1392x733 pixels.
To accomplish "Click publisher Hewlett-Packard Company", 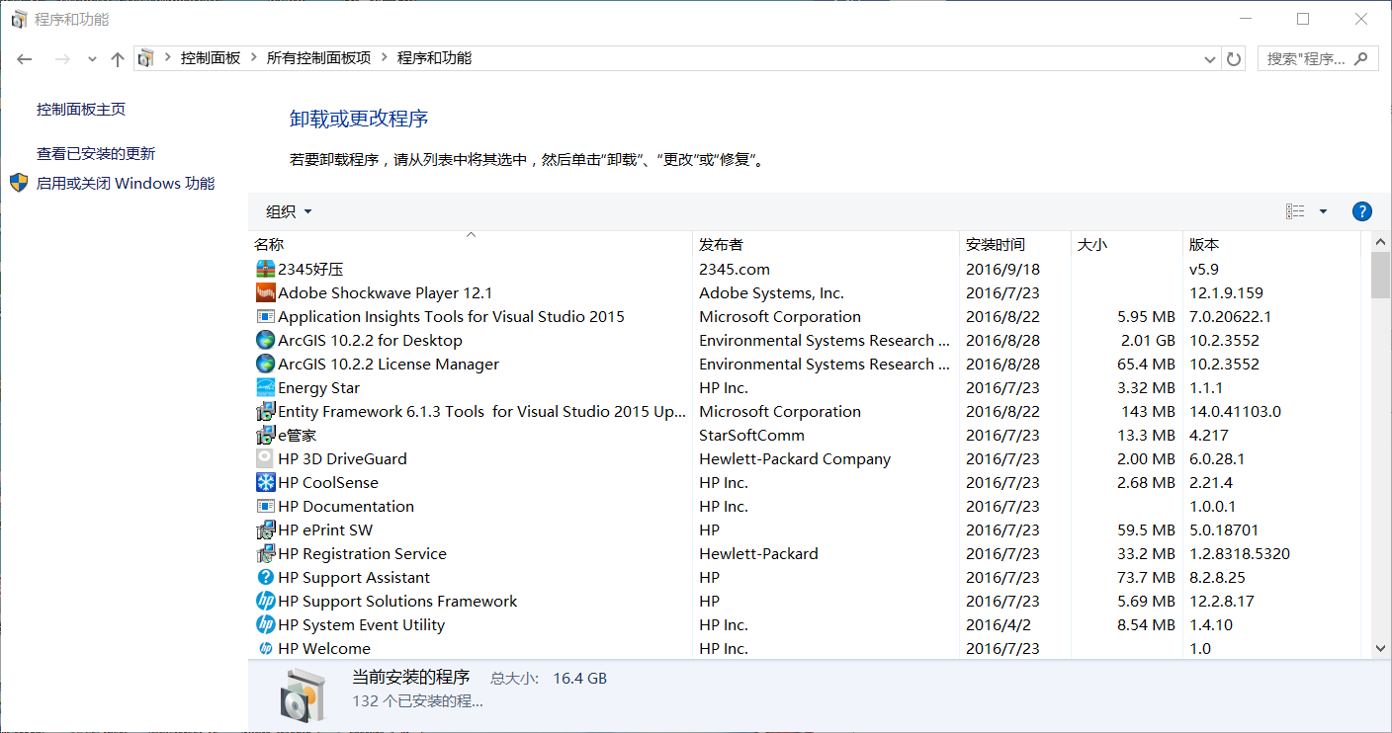I will (x=795, y=458).
